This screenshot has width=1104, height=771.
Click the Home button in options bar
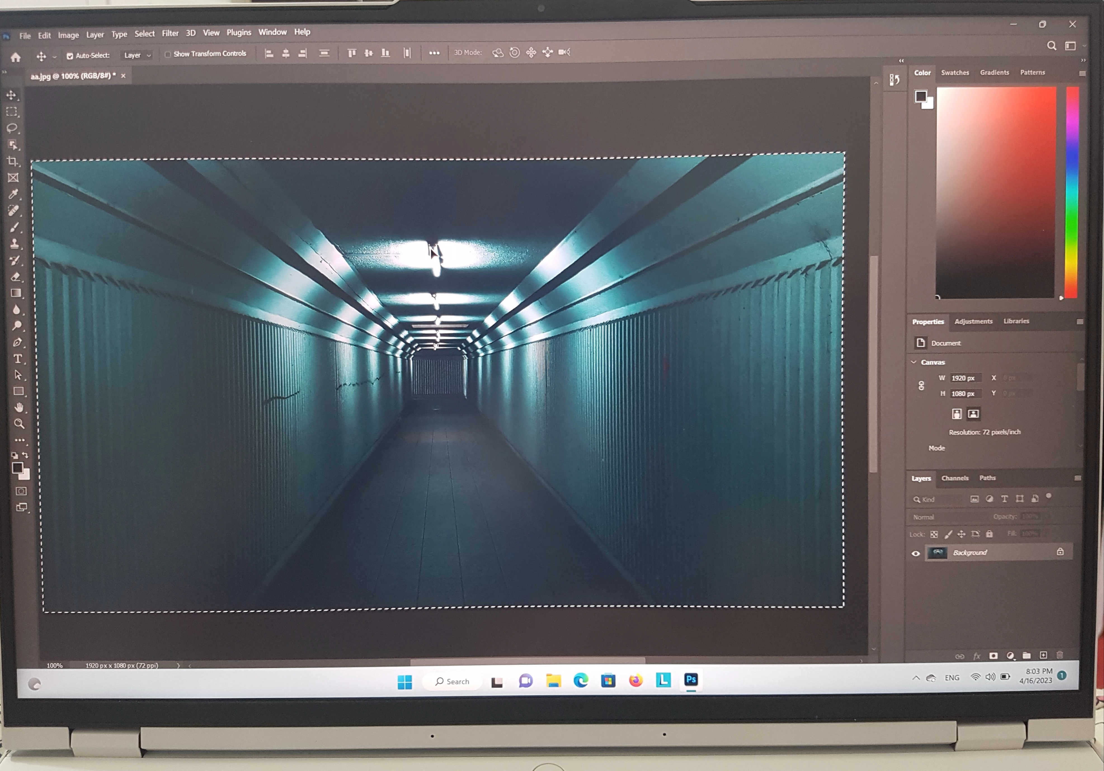coord(15,58)
